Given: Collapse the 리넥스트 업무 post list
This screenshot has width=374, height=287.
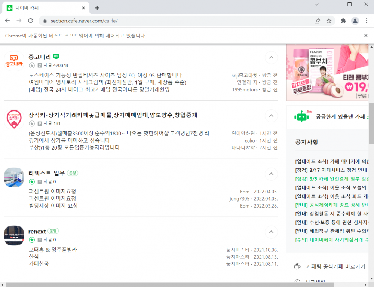Looking at the screenshot, I should [271, 174].
